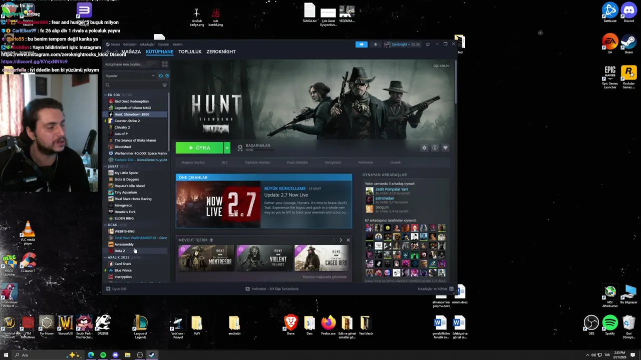Go back with the navigation arrow
Screen dimensions: 641x360
tap(108, 52)
